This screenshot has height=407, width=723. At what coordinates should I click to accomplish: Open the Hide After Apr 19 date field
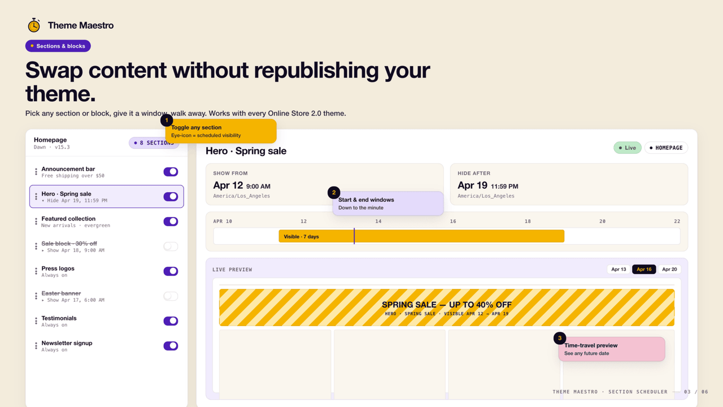pyautogui.click(x=569, y=184)
